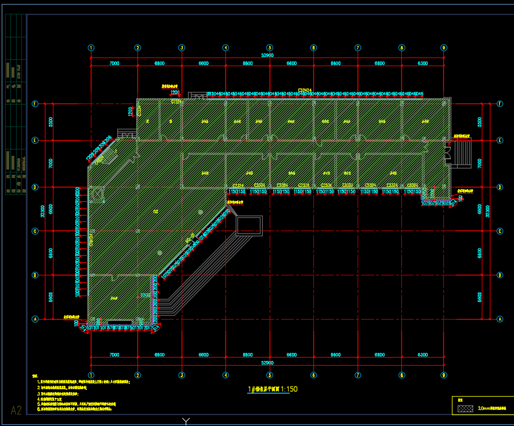Click the overall 52900 dimension below the plan
514x426 pixels.
[x=267, y=363]
